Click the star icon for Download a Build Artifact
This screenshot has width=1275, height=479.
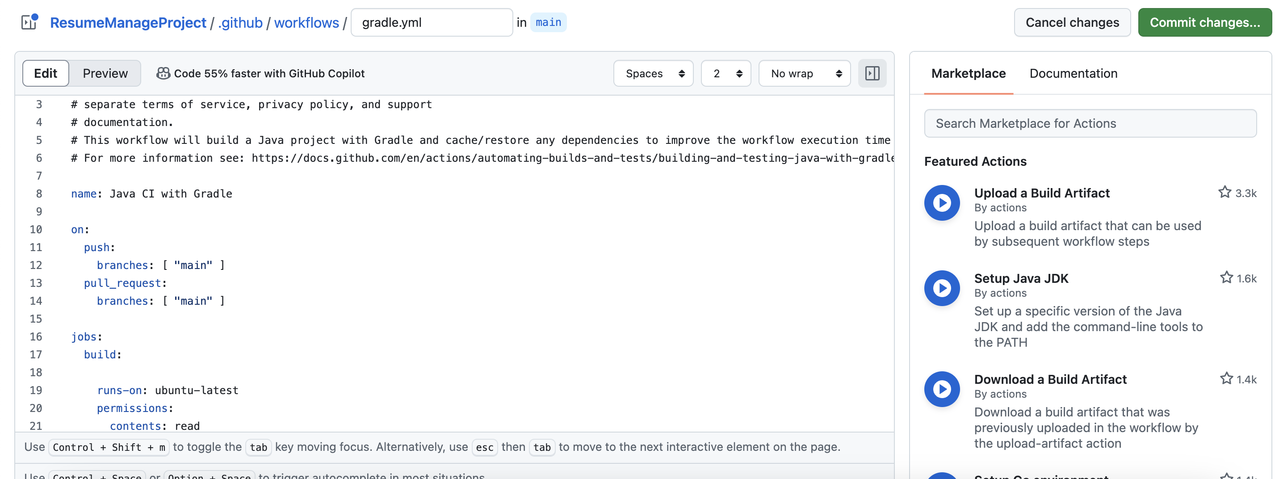coord(1226,378)
